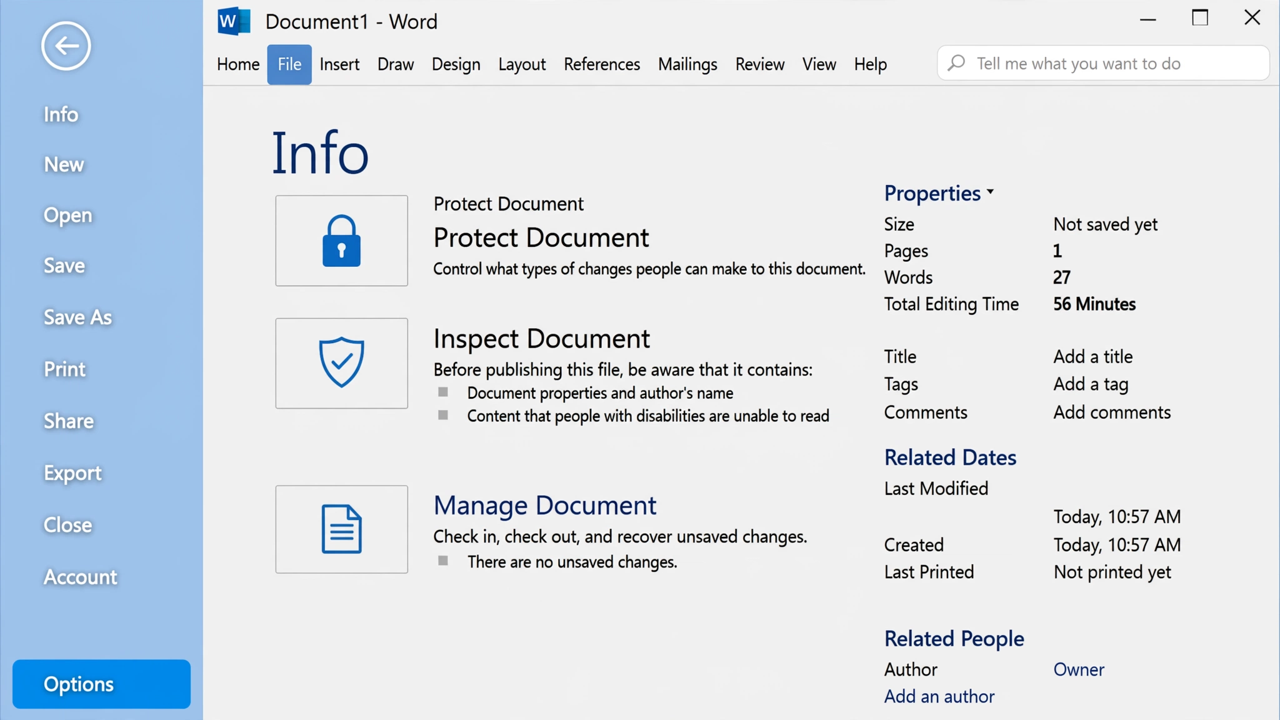
Task: Click 'There are no unsaved changes.' text
Action: [x=572, y=562]
